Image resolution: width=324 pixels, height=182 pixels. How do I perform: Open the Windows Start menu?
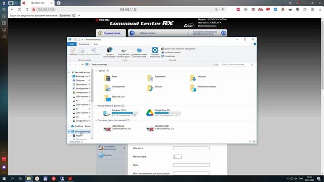click(x=4, y=178)
